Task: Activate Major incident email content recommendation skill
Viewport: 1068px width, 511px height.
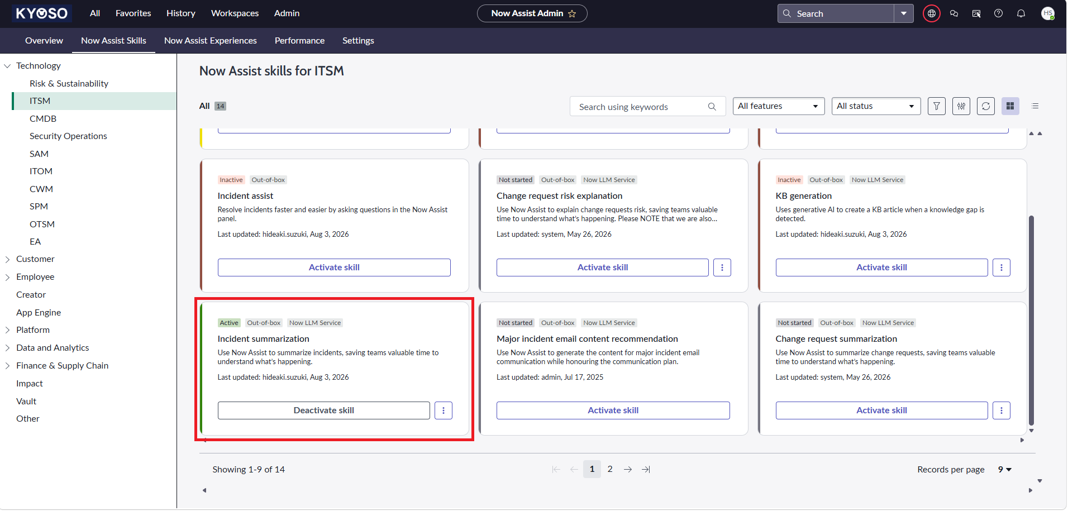Action: pyautogui.click(x=613, y=410)
